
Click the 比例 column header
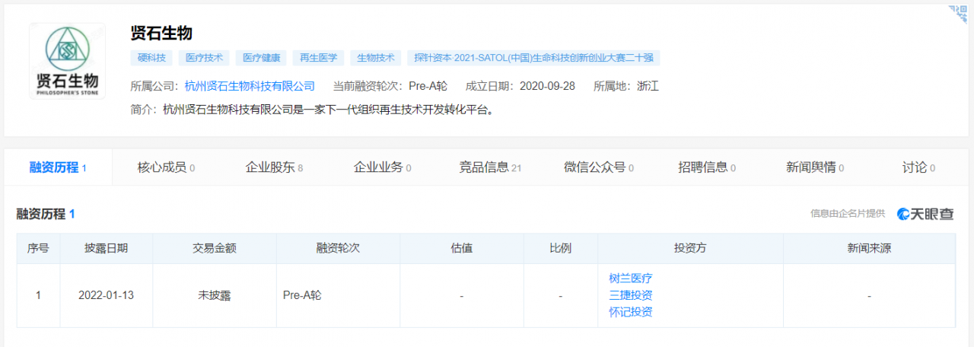pyautogui.click(x=561, y=248)
